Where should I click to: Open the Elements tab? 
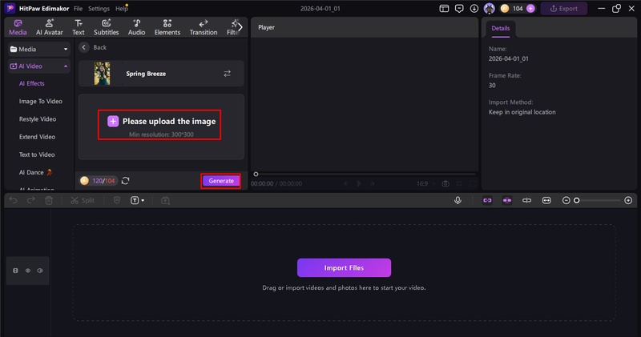point(167,27)
